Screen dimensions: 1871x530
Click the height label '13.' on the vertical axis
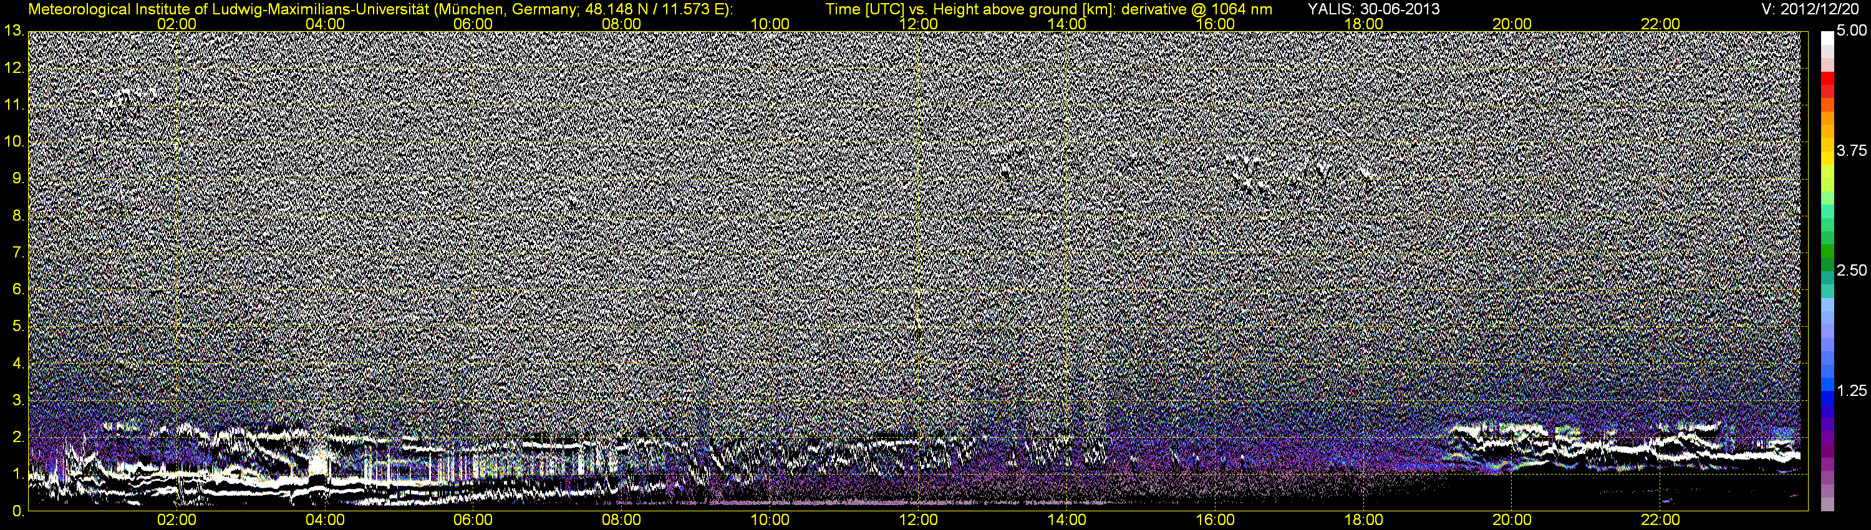(x=14, y=31)
